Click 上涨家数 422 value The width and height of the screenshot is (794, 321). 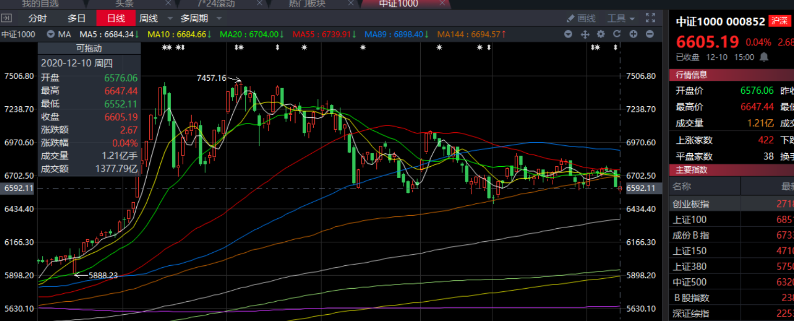[765, 140]
